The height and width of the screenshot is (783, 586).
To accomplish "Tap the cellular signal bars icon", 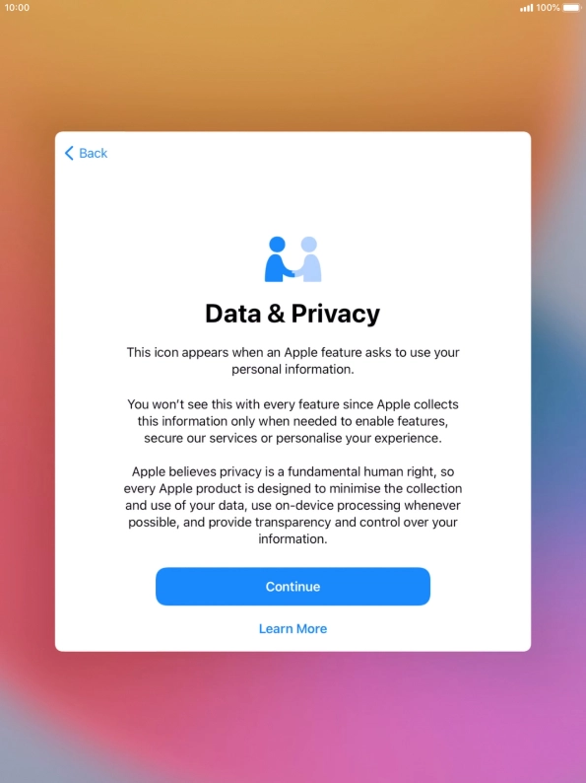I will pyautogui.click(x=526, y=8).
